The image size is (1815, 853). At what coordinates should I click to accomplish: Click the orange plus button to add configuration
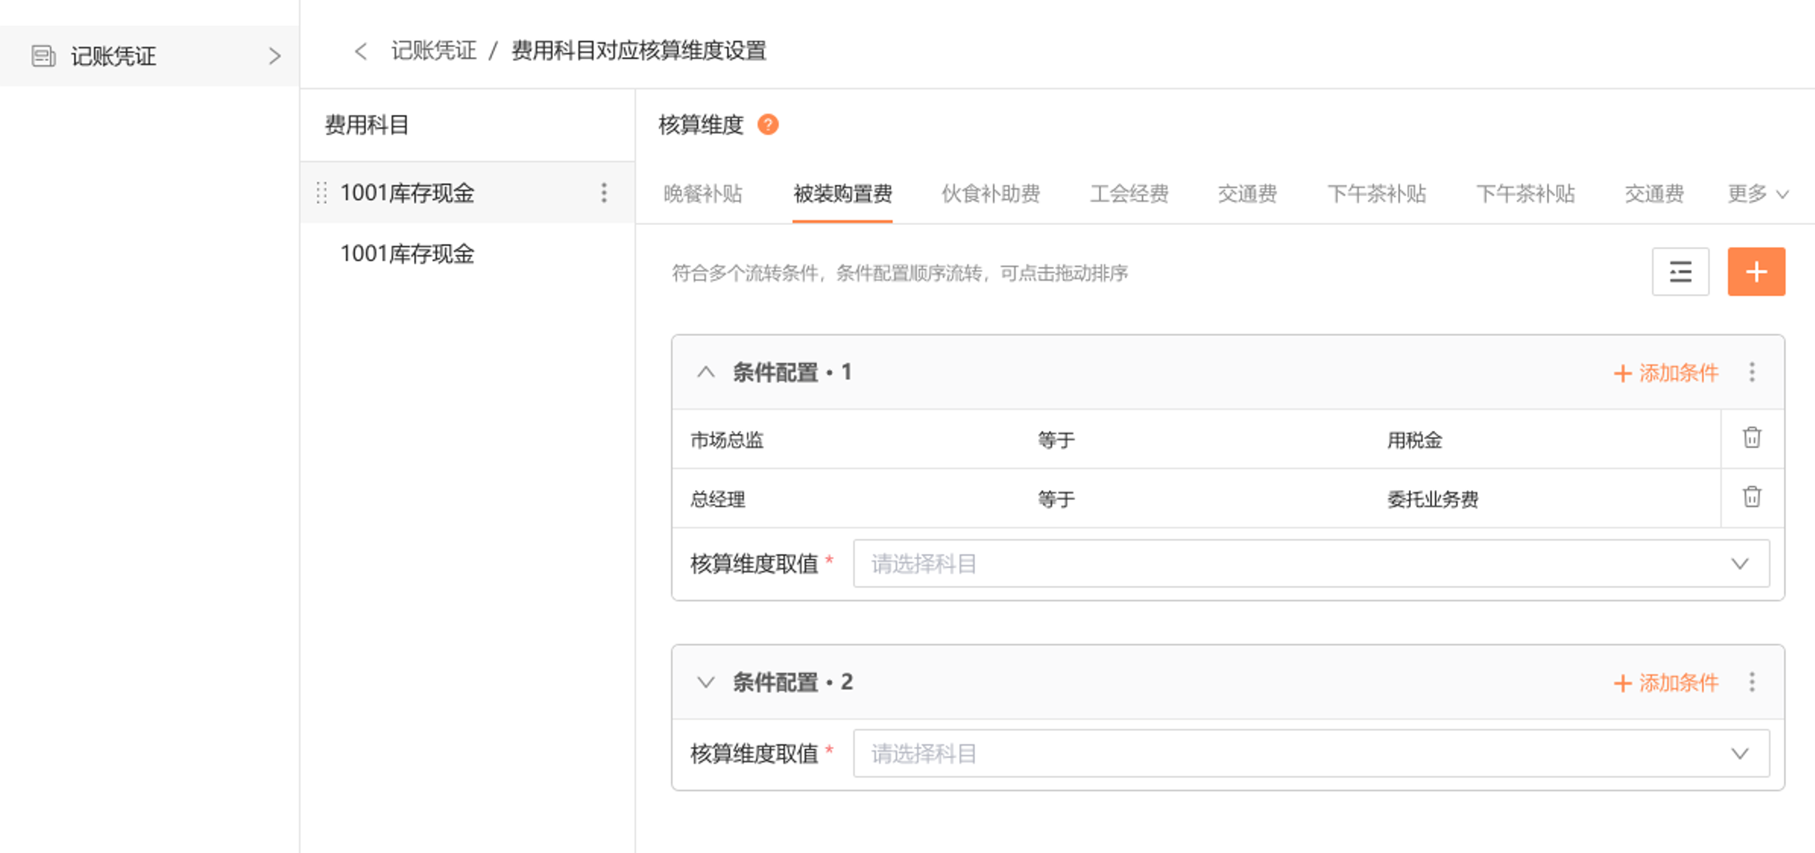coord(1757,272)
